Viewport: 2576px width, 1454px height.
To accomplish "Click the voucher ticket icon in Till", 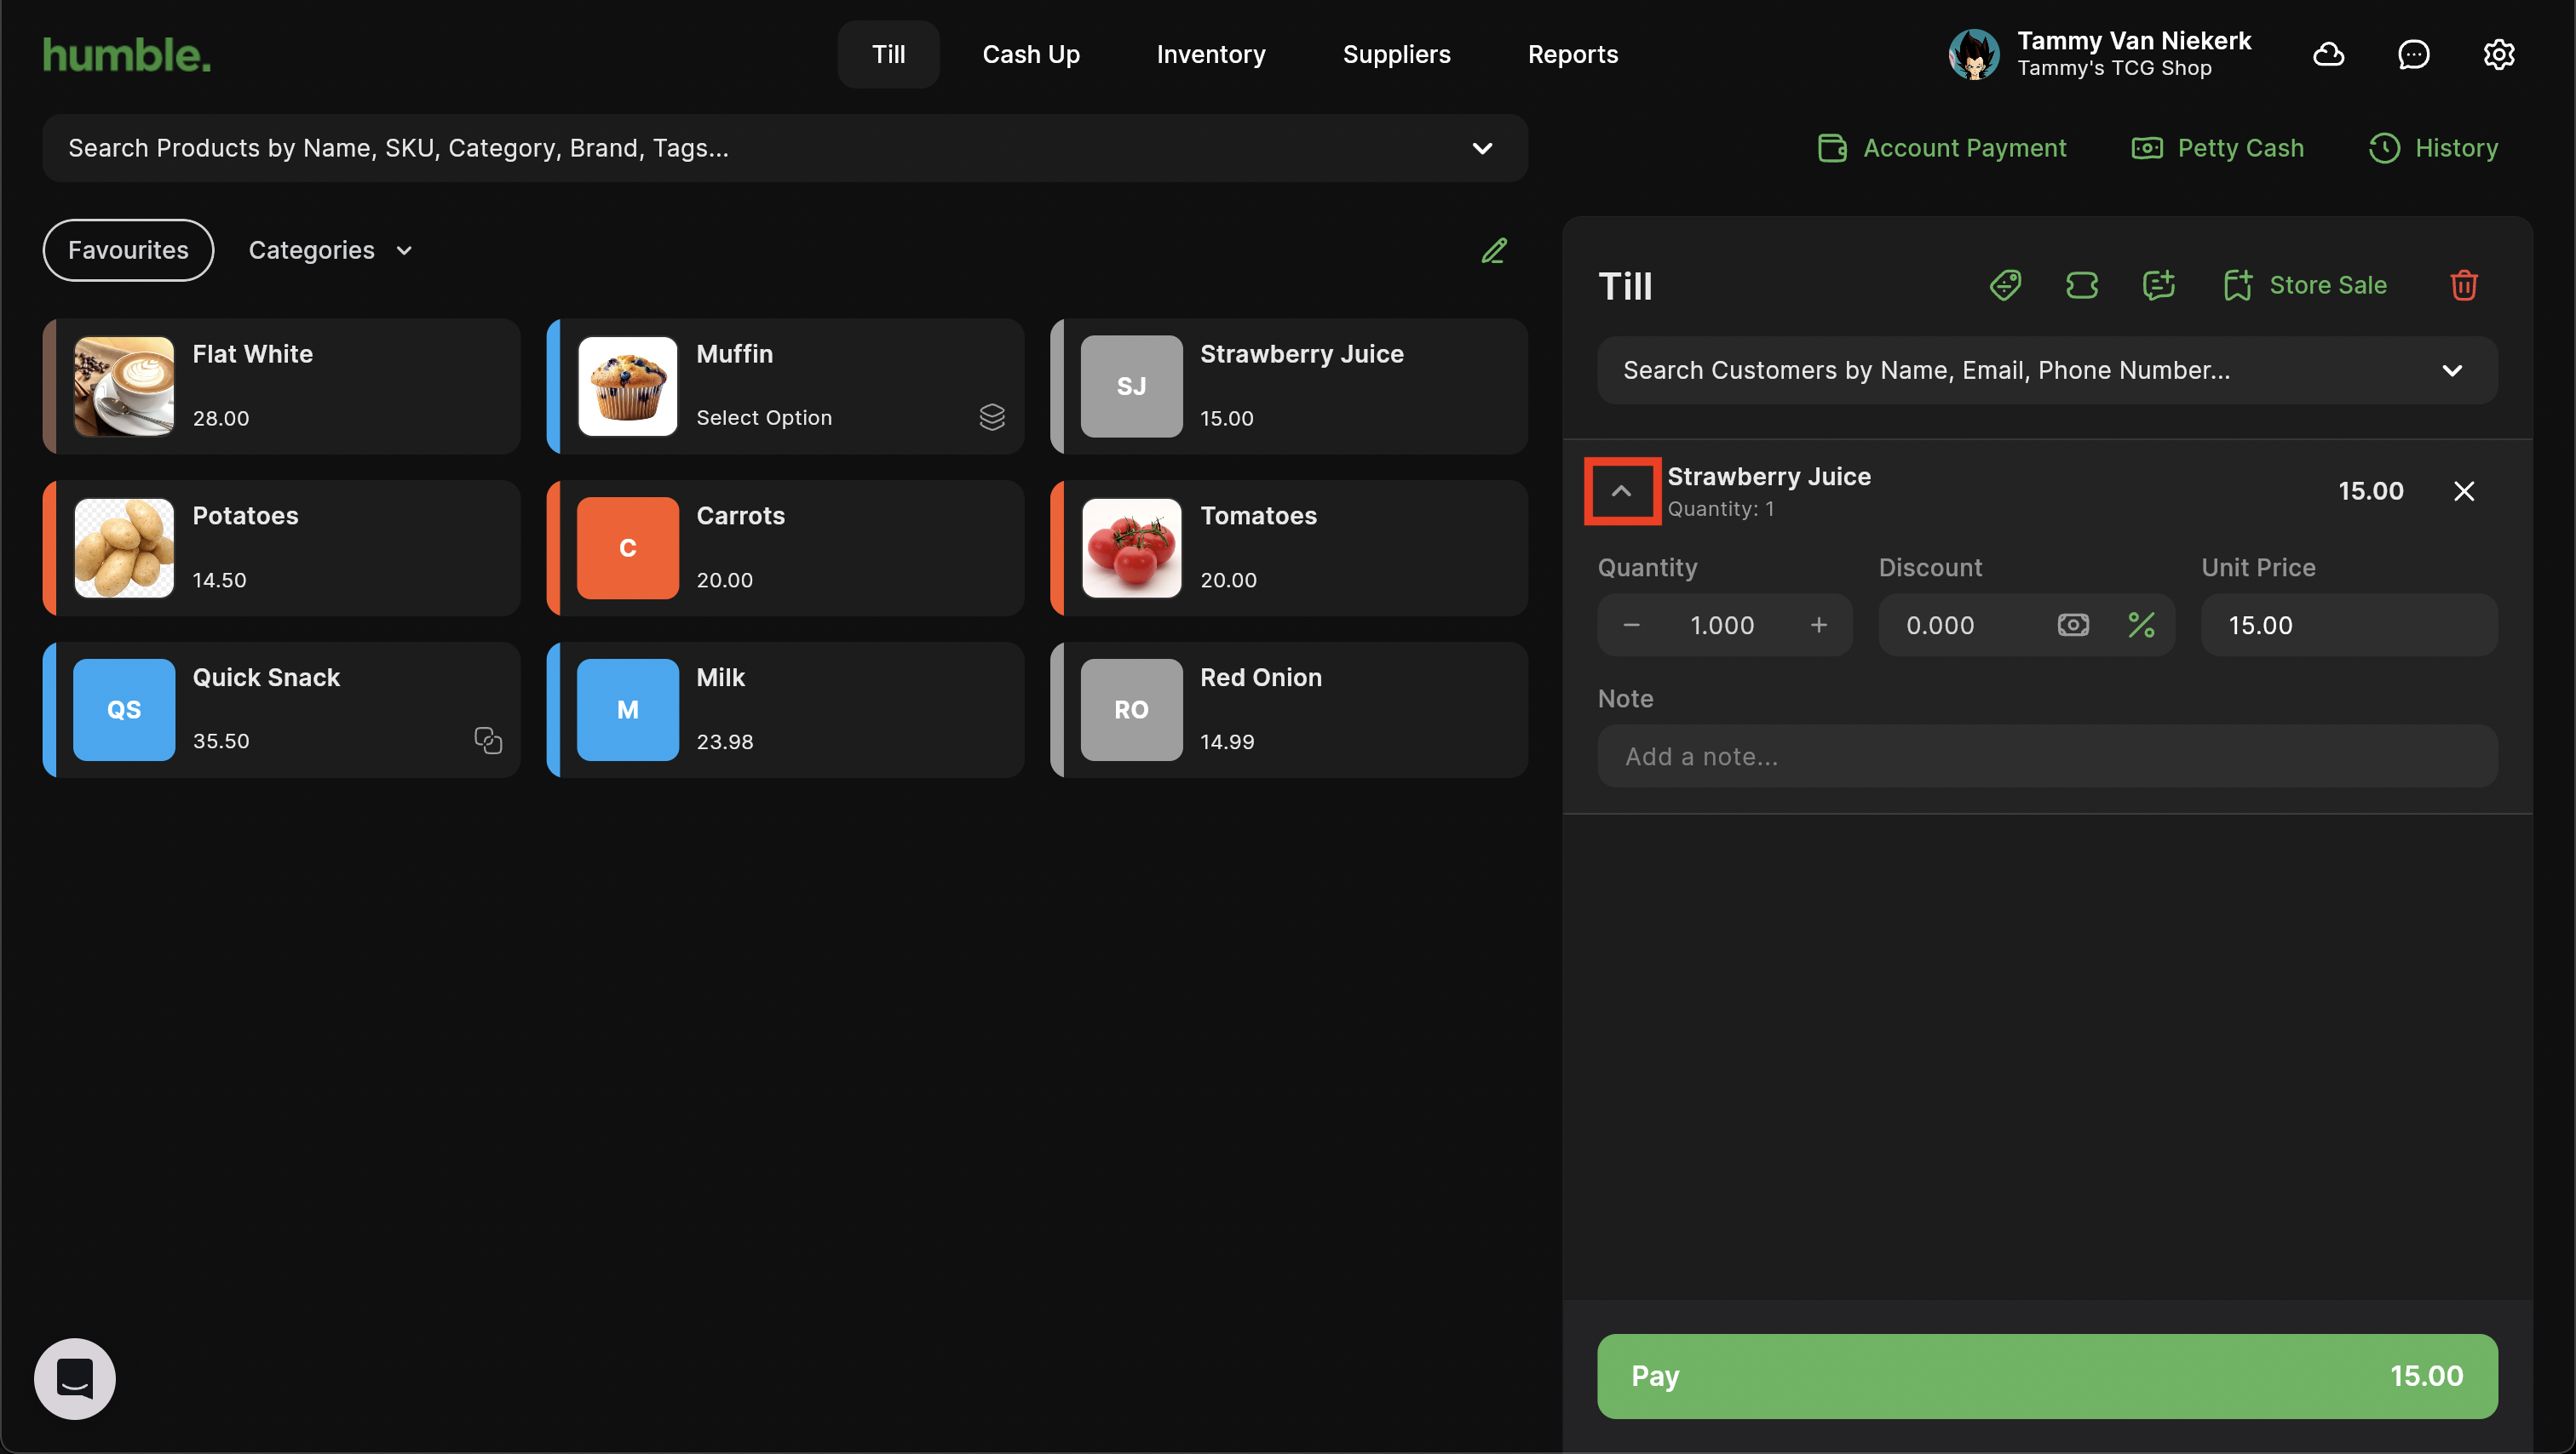I will (2082, 286).
